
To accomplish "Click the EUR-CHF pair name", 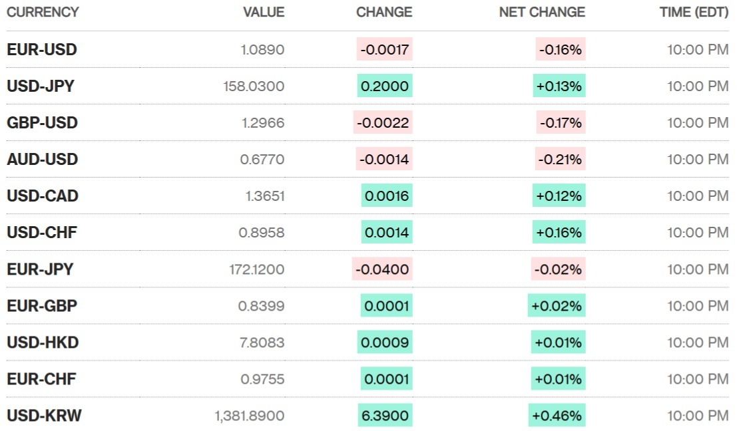I will point(41,379).
